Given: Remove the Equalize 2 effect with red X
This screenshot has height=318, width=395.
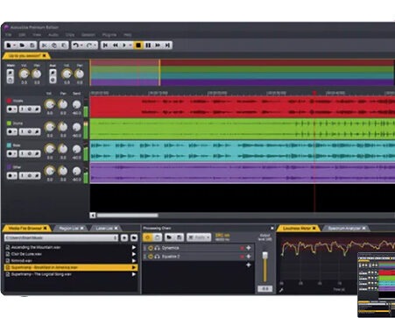Looking at the screenshot, I should pyautogui.click(x=242, y=257).
